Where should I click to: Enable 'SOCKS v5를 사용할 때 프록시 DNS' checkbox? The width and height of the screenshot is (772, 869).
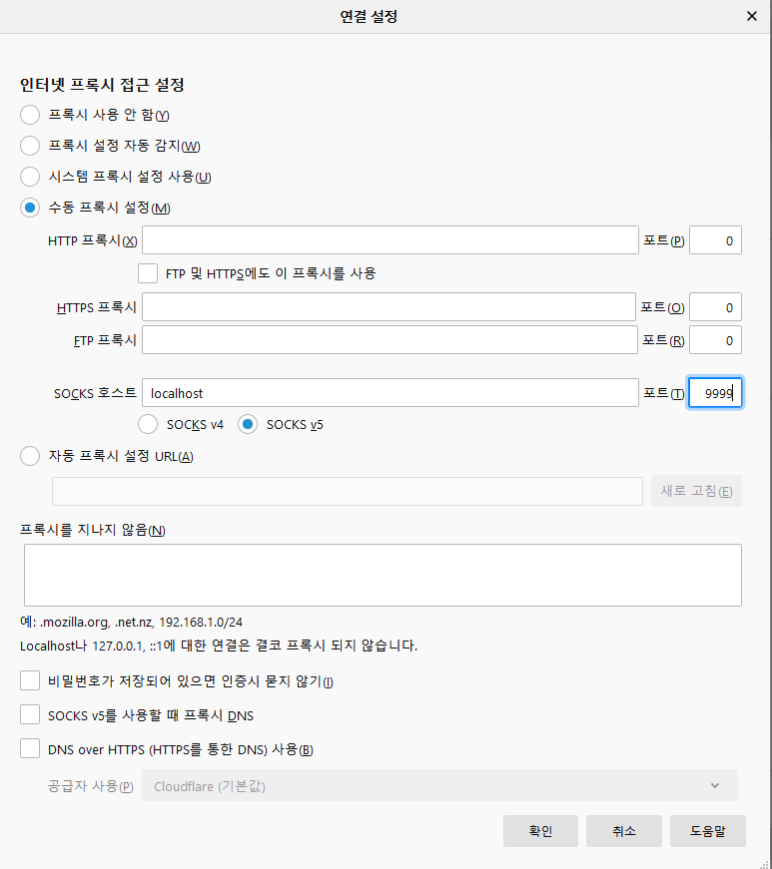[x=30, y=715]
